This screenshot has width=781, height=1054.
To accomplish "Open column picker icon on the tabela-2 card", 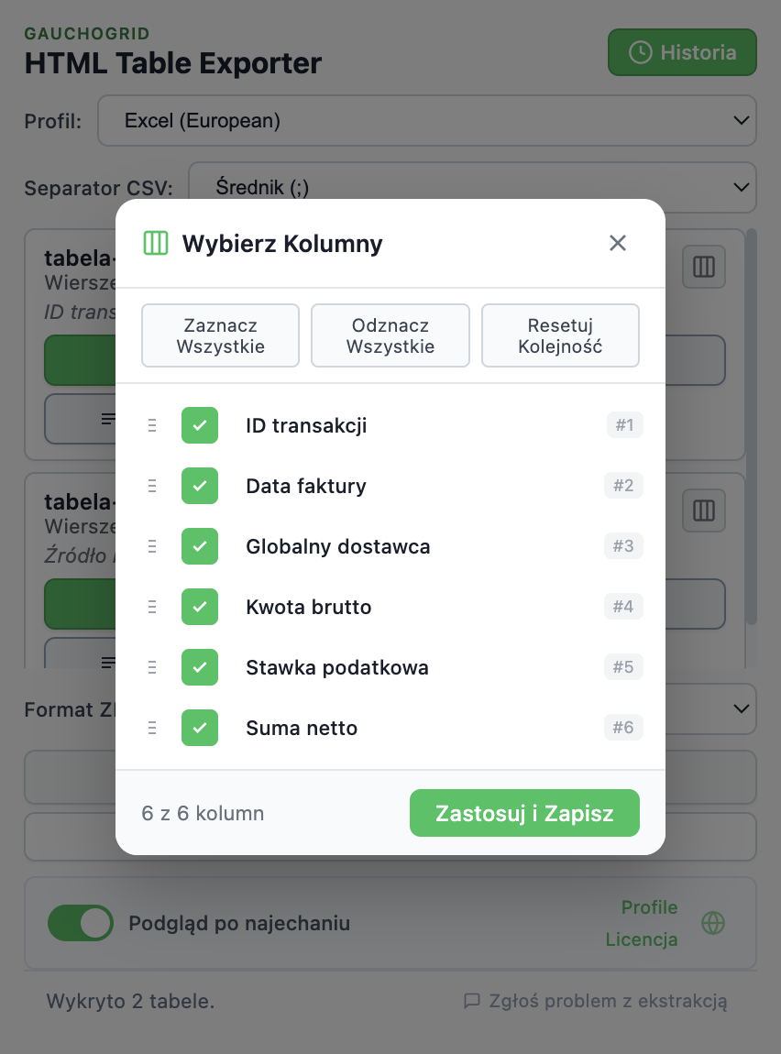I will coord(703,511).
